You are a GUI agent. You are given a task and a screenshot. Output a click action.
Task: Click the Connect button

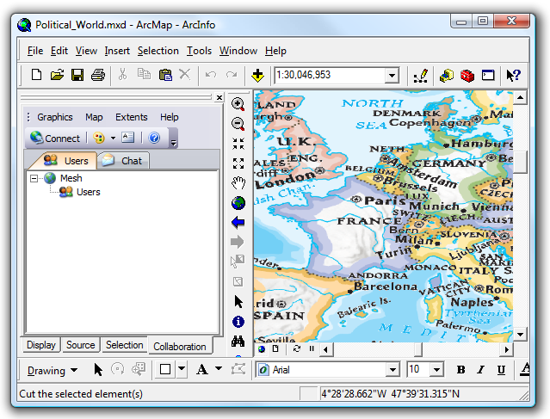point(55,138)
